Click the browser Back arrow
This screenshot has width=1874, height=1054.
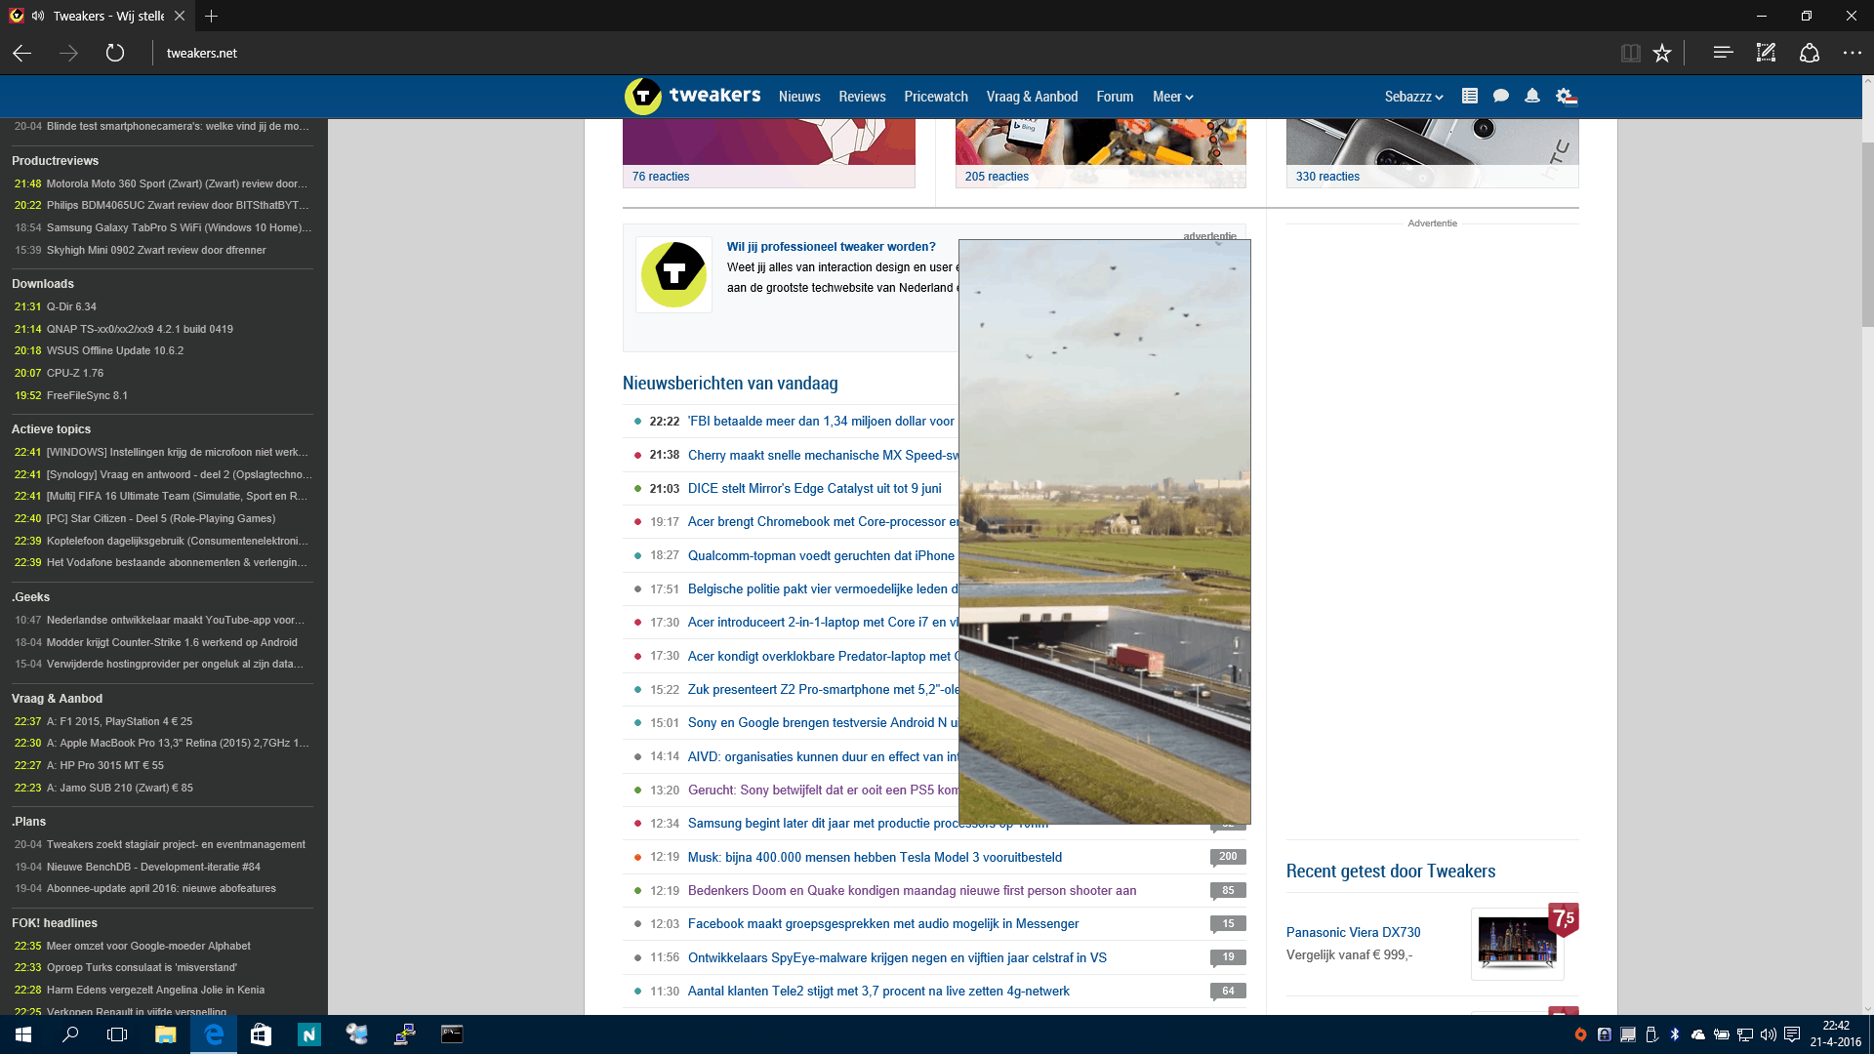coord(22,53)
